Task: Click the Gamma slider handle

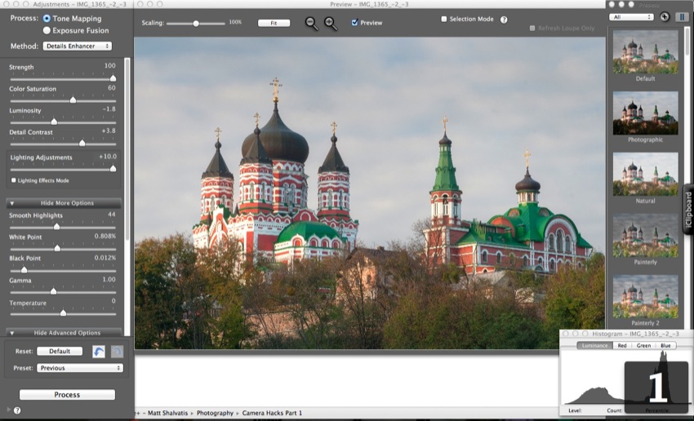Action: tap(54, 291)
